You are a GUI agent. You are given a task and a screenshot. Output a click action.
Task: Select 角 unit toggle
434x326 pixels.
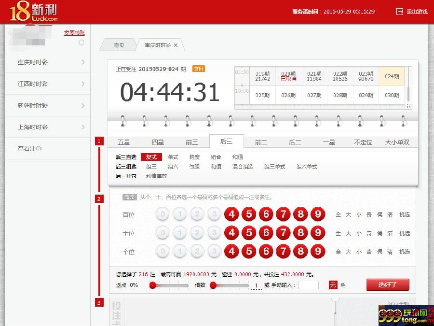(343, 285)
